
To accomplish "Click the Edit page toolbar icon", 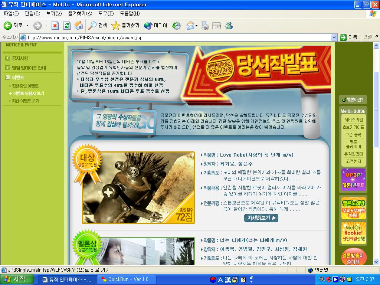I will [x=217, y=26].
